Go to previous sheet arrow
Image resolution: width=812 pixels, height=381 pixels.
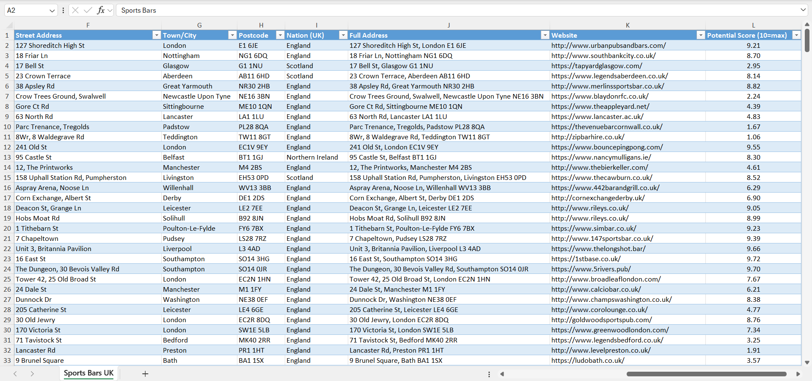(15, 374)
